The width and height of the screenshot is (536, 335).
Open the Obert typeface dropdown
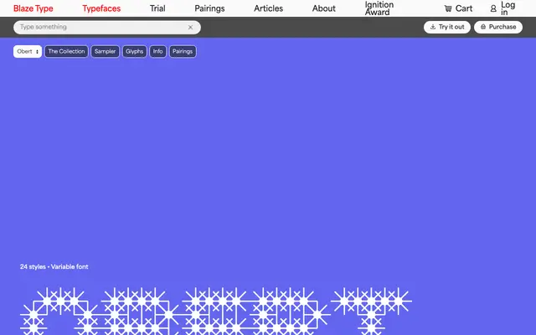pos(28,52)
